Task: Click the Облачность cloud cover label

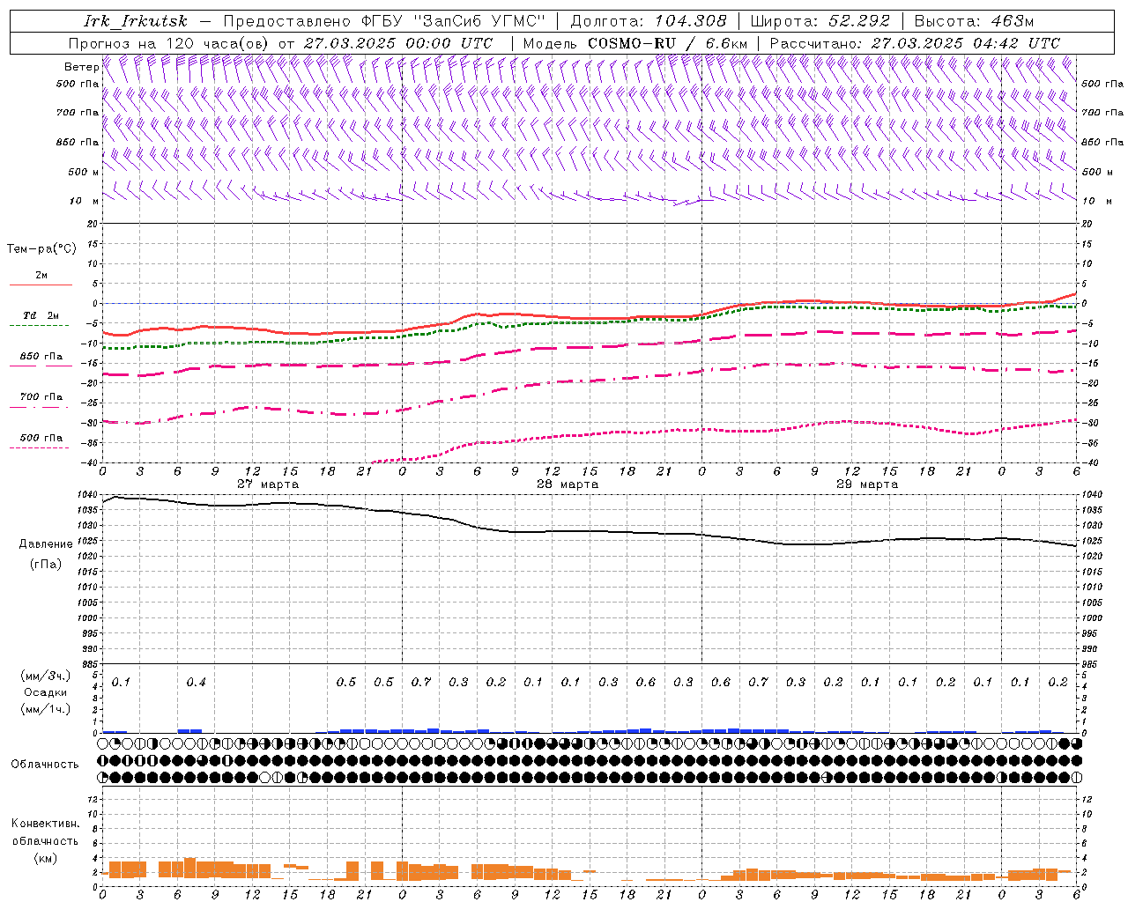Action: [x=45, y=765]
